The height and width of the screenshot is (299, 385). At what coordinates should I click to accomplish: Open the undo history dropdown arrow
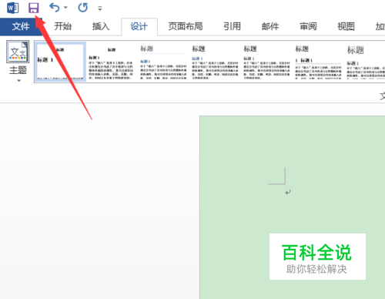[x=65, y=8]
